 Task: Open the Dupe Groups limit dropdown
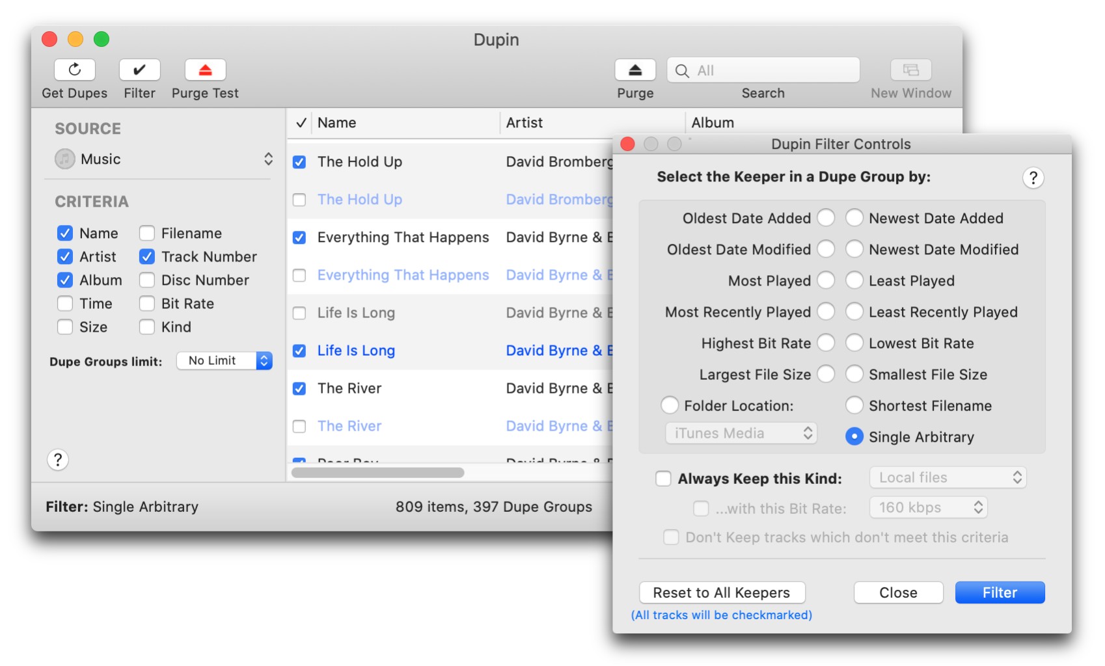coord(224,361)
